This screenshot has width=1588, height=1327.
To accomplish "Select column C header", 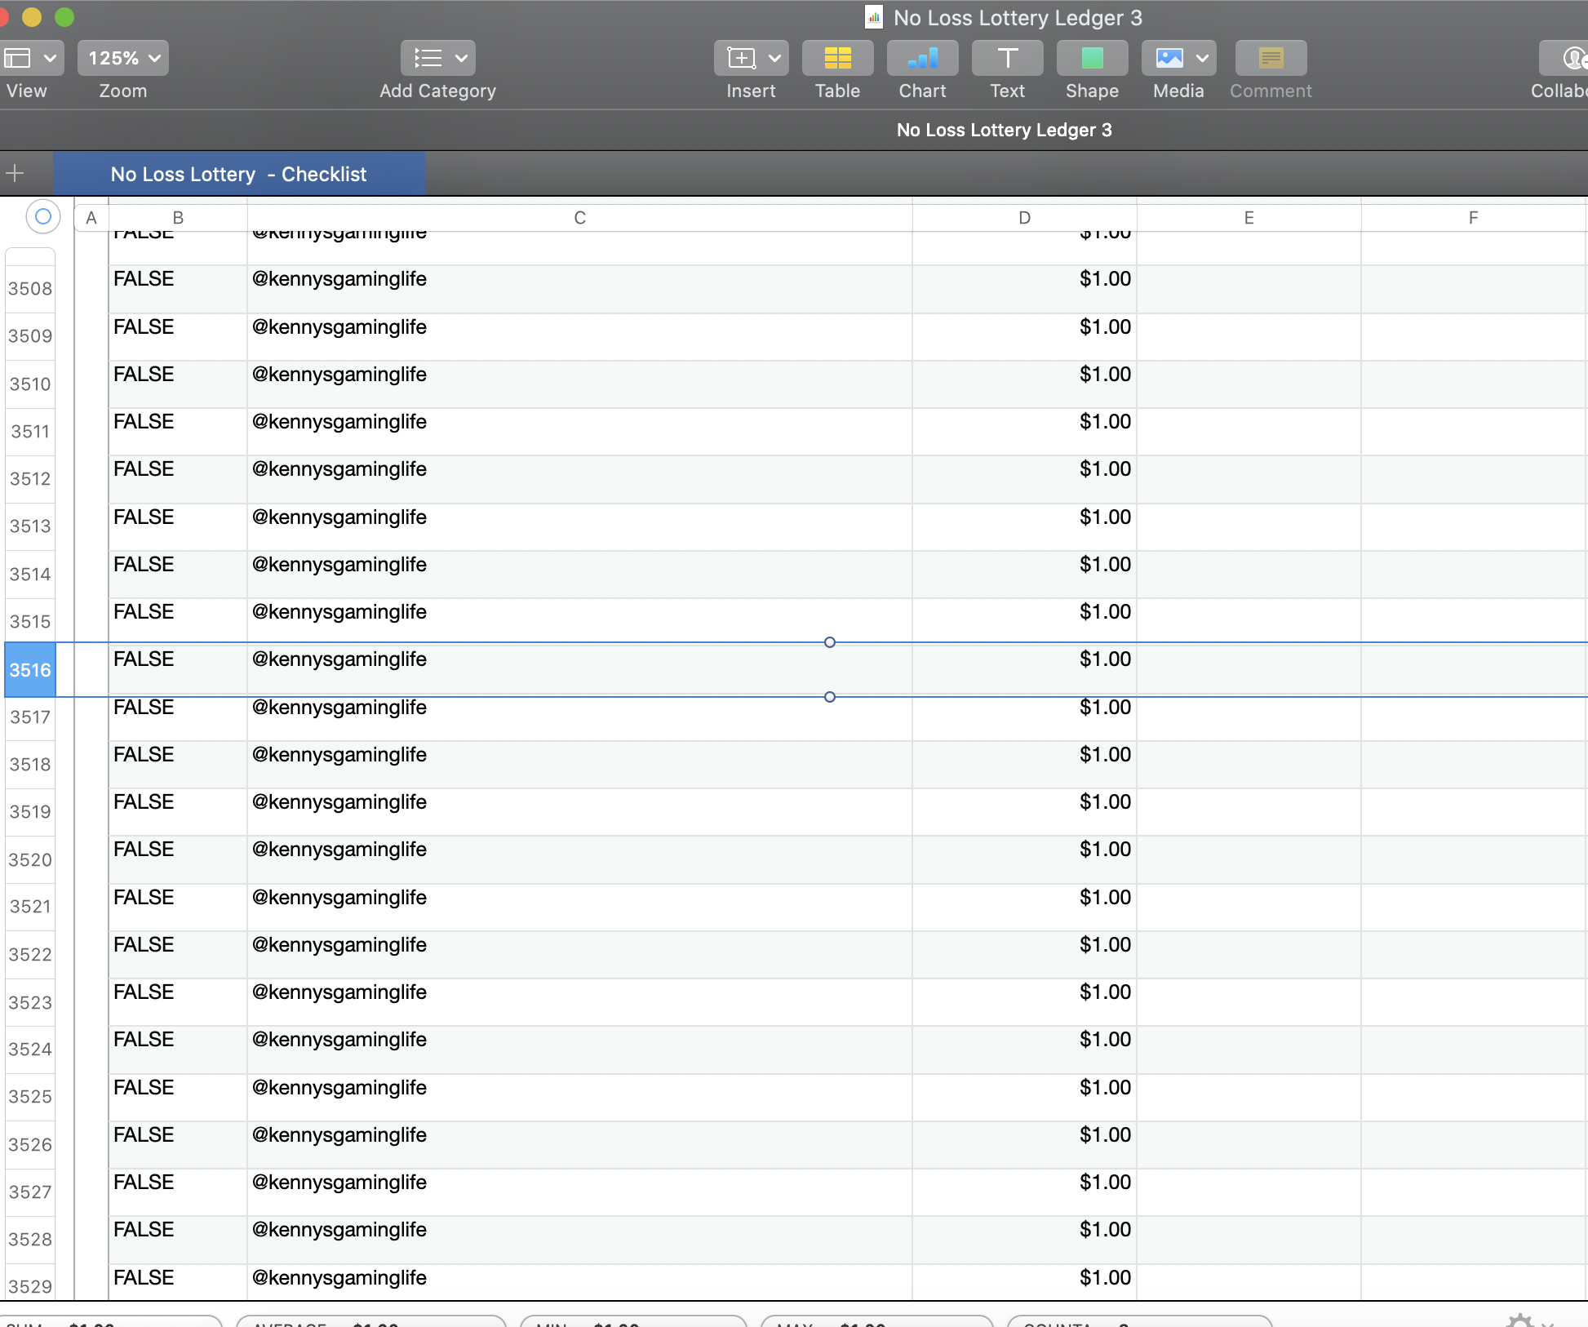I will coord(580,218).
